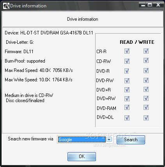Viewport: 165px width, 167px height.
Task: Click the Device HL-DT-ST DVDRAM text
Action: (49, 33)
